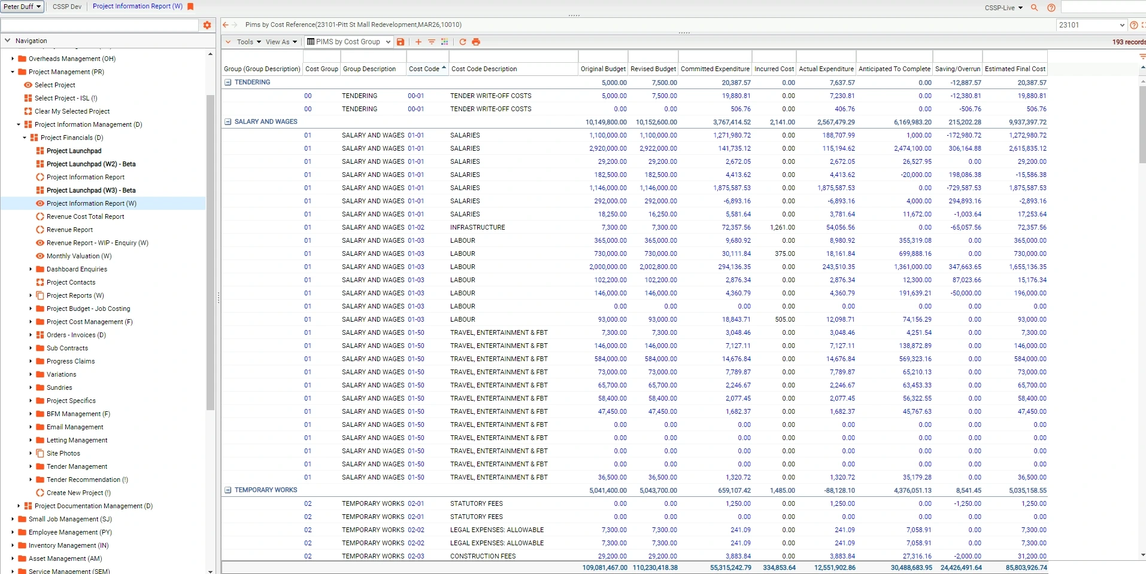This screenshot has height=574, width=1146.
Task: Click the Project Launchpad grid icon
Action: tap(40, 151)
